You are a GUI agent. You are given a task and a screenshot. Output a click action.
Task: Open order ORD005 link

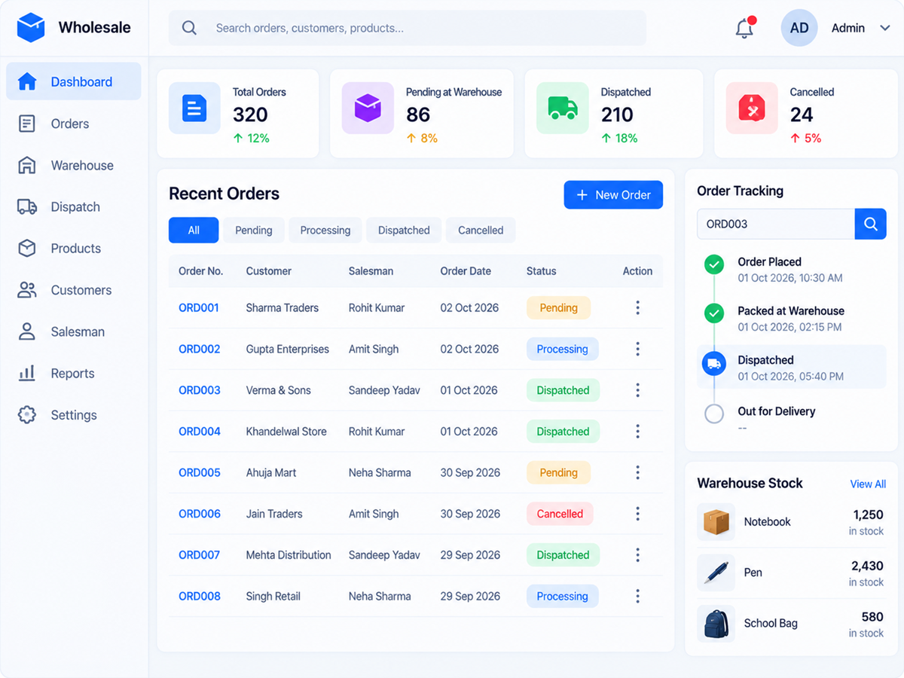coord(200,472)
